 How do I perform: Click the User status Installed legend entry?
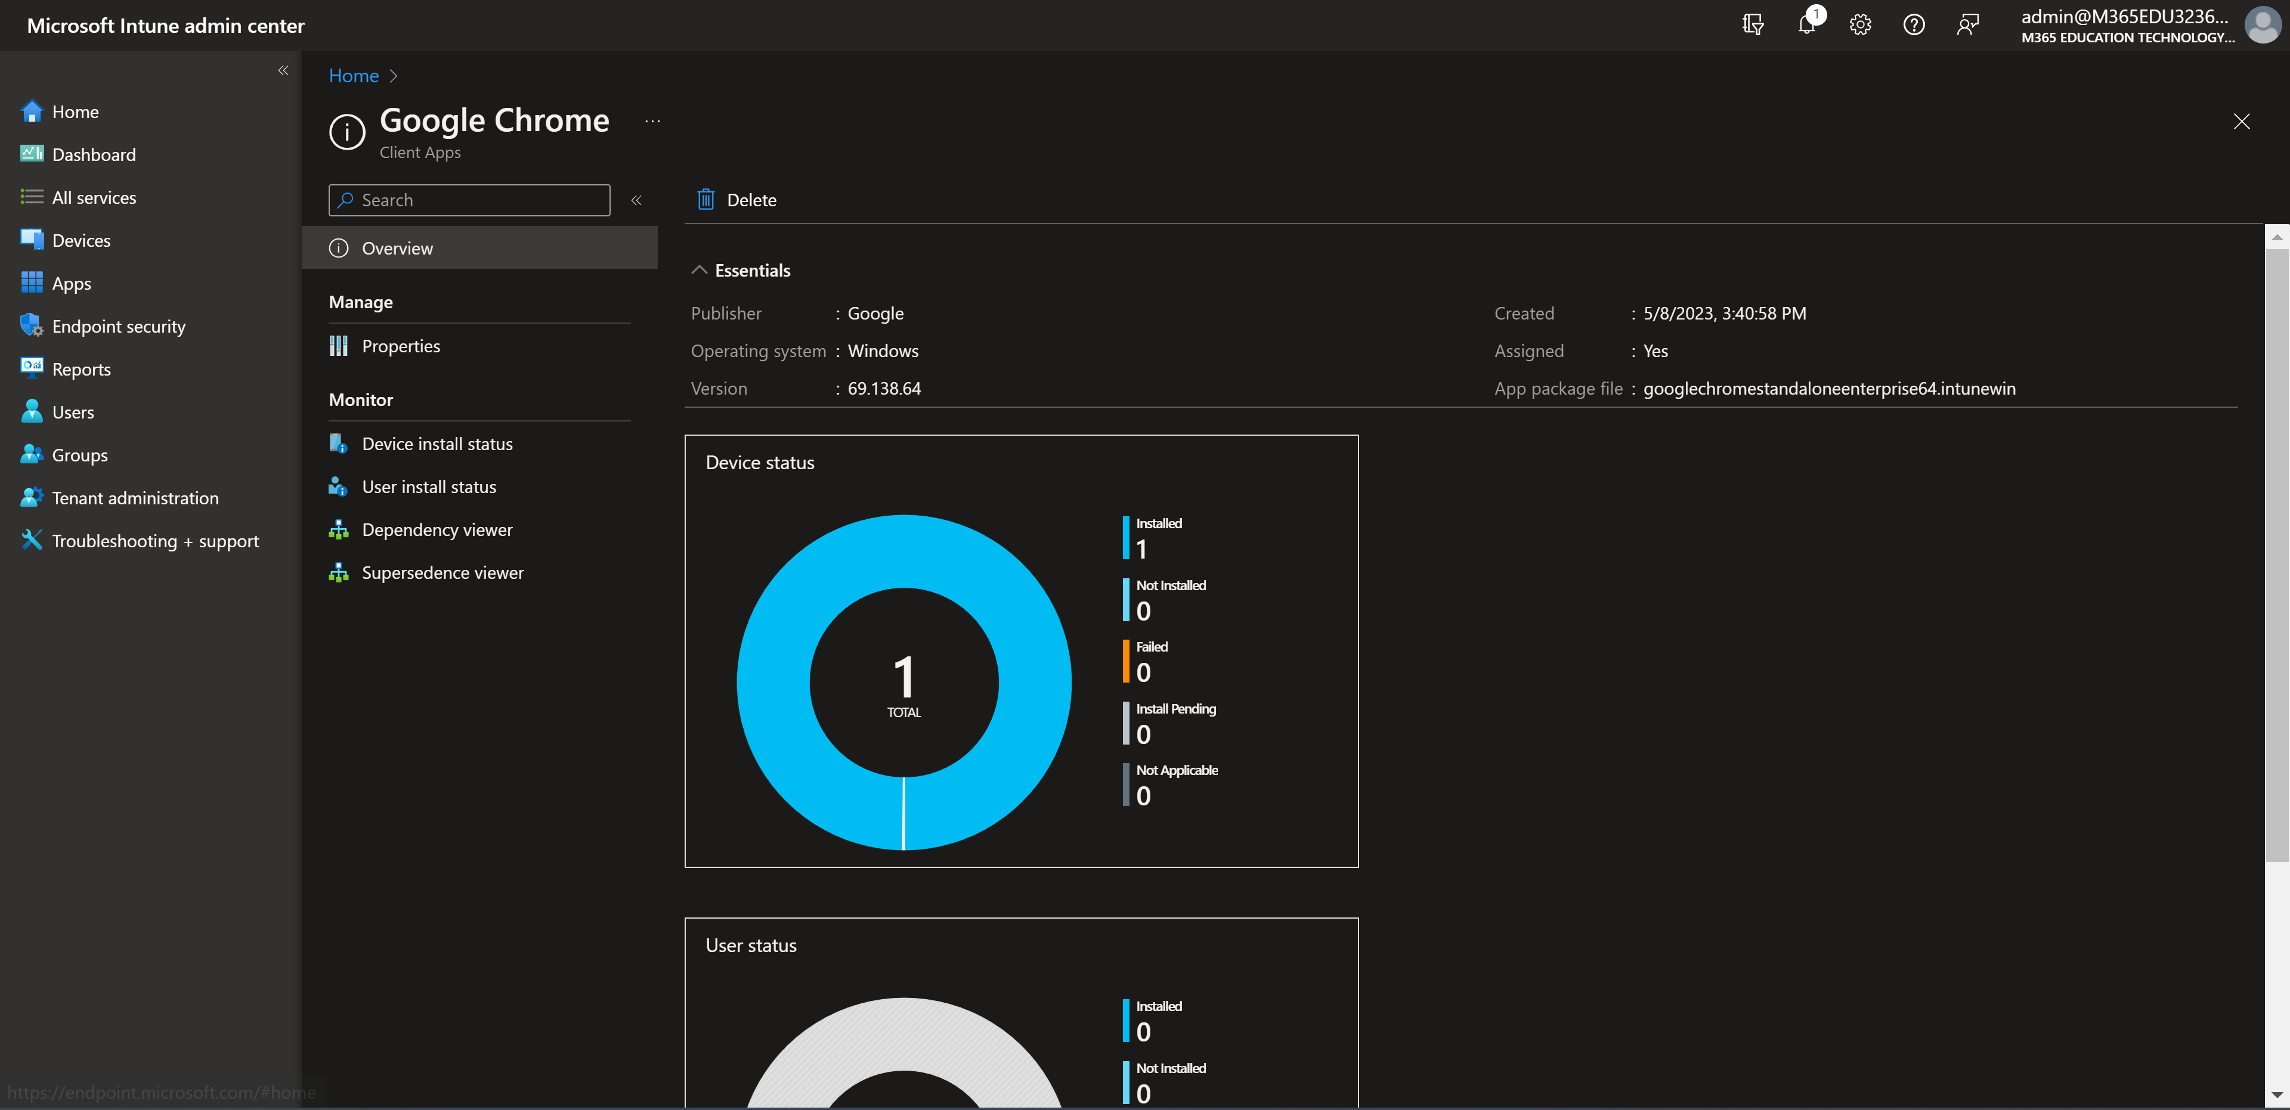point(1153,1020)
